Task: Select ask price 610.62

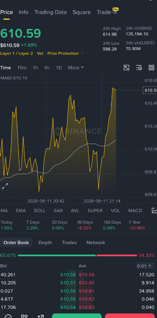Action: tap(87, 299)
